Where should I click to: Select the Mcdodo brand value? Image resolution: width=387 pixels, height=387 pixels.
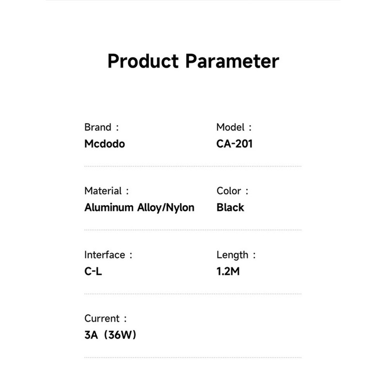(104, 144)
